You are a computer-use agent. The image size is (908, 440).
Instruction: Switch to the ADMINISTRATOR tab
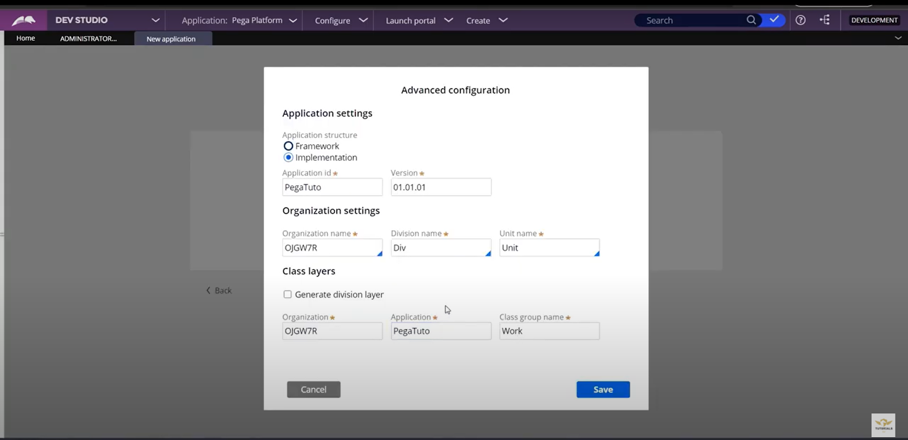(x=89, y=39)
